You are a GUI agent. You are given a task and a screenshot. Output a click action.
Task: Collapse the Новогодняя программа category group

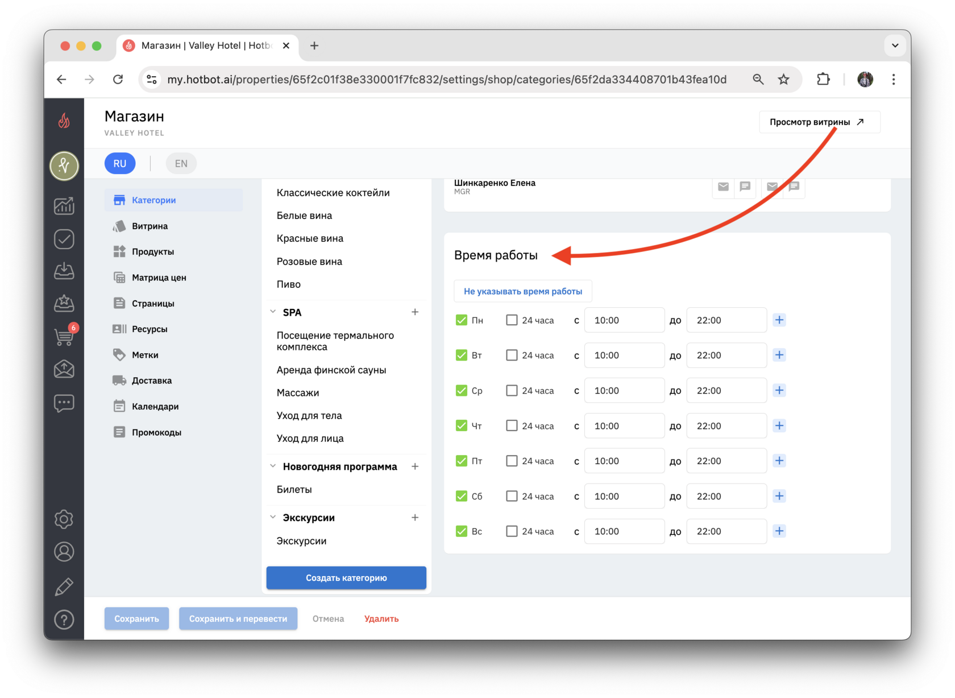pos(273,466)
